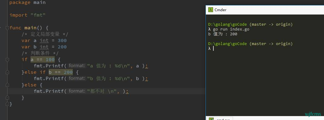Click the Cmder lambda icon in title bar
Screen dimensions: 324x120
tap(211, 10)
